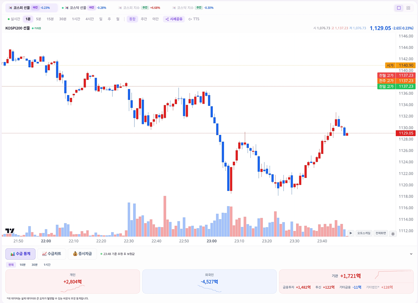Image resolution: width=418 pixels, height=303 pixels.
Task: Click the 23:00 time axis label
Action: click(x=211, y=241)
